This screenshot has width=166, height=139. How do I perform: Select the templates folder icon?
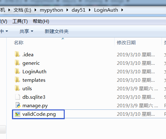coord(17,80)
